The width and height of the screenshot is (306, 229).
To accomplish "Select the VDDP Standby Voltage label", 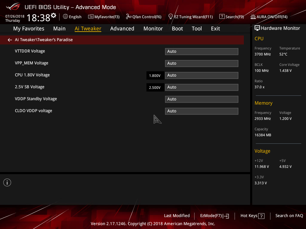I will tap(36, 99).
